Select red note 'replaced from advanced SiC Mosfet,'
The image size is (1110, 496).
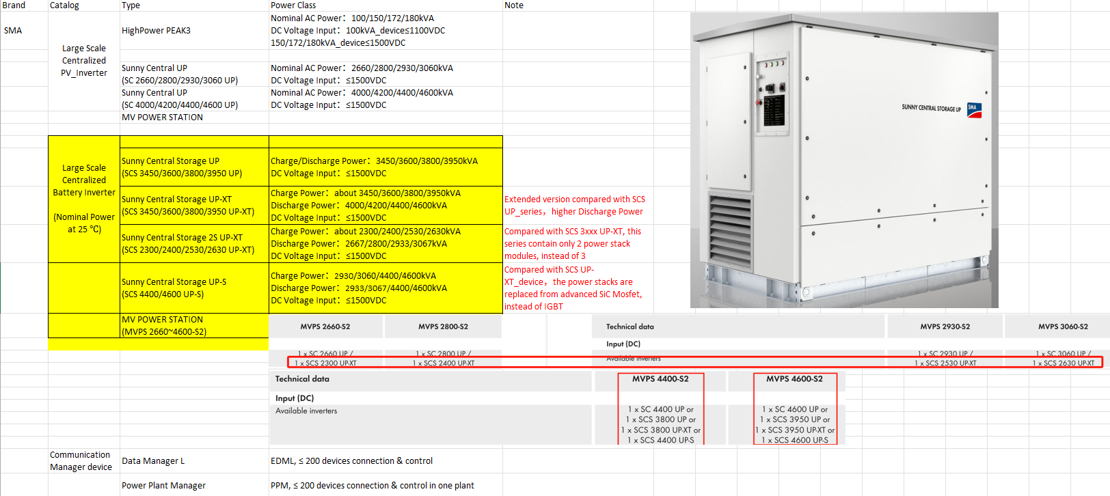573,294
